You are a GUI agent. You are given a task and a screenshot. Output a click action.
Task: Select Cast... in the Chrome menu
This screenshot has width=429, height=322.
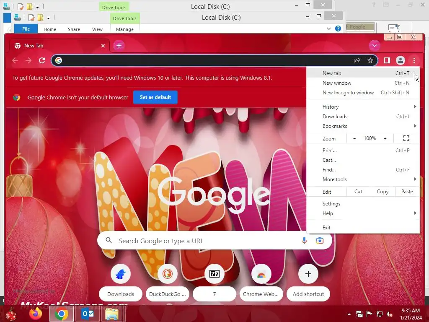(363, 160)
